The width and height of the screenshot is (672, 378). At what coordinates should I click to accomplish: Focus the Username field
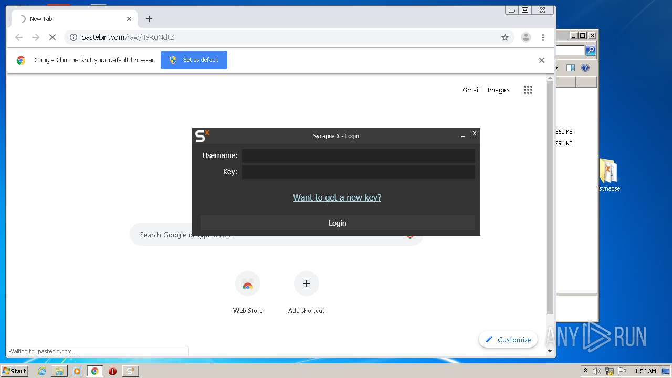[x=359, y=155]
